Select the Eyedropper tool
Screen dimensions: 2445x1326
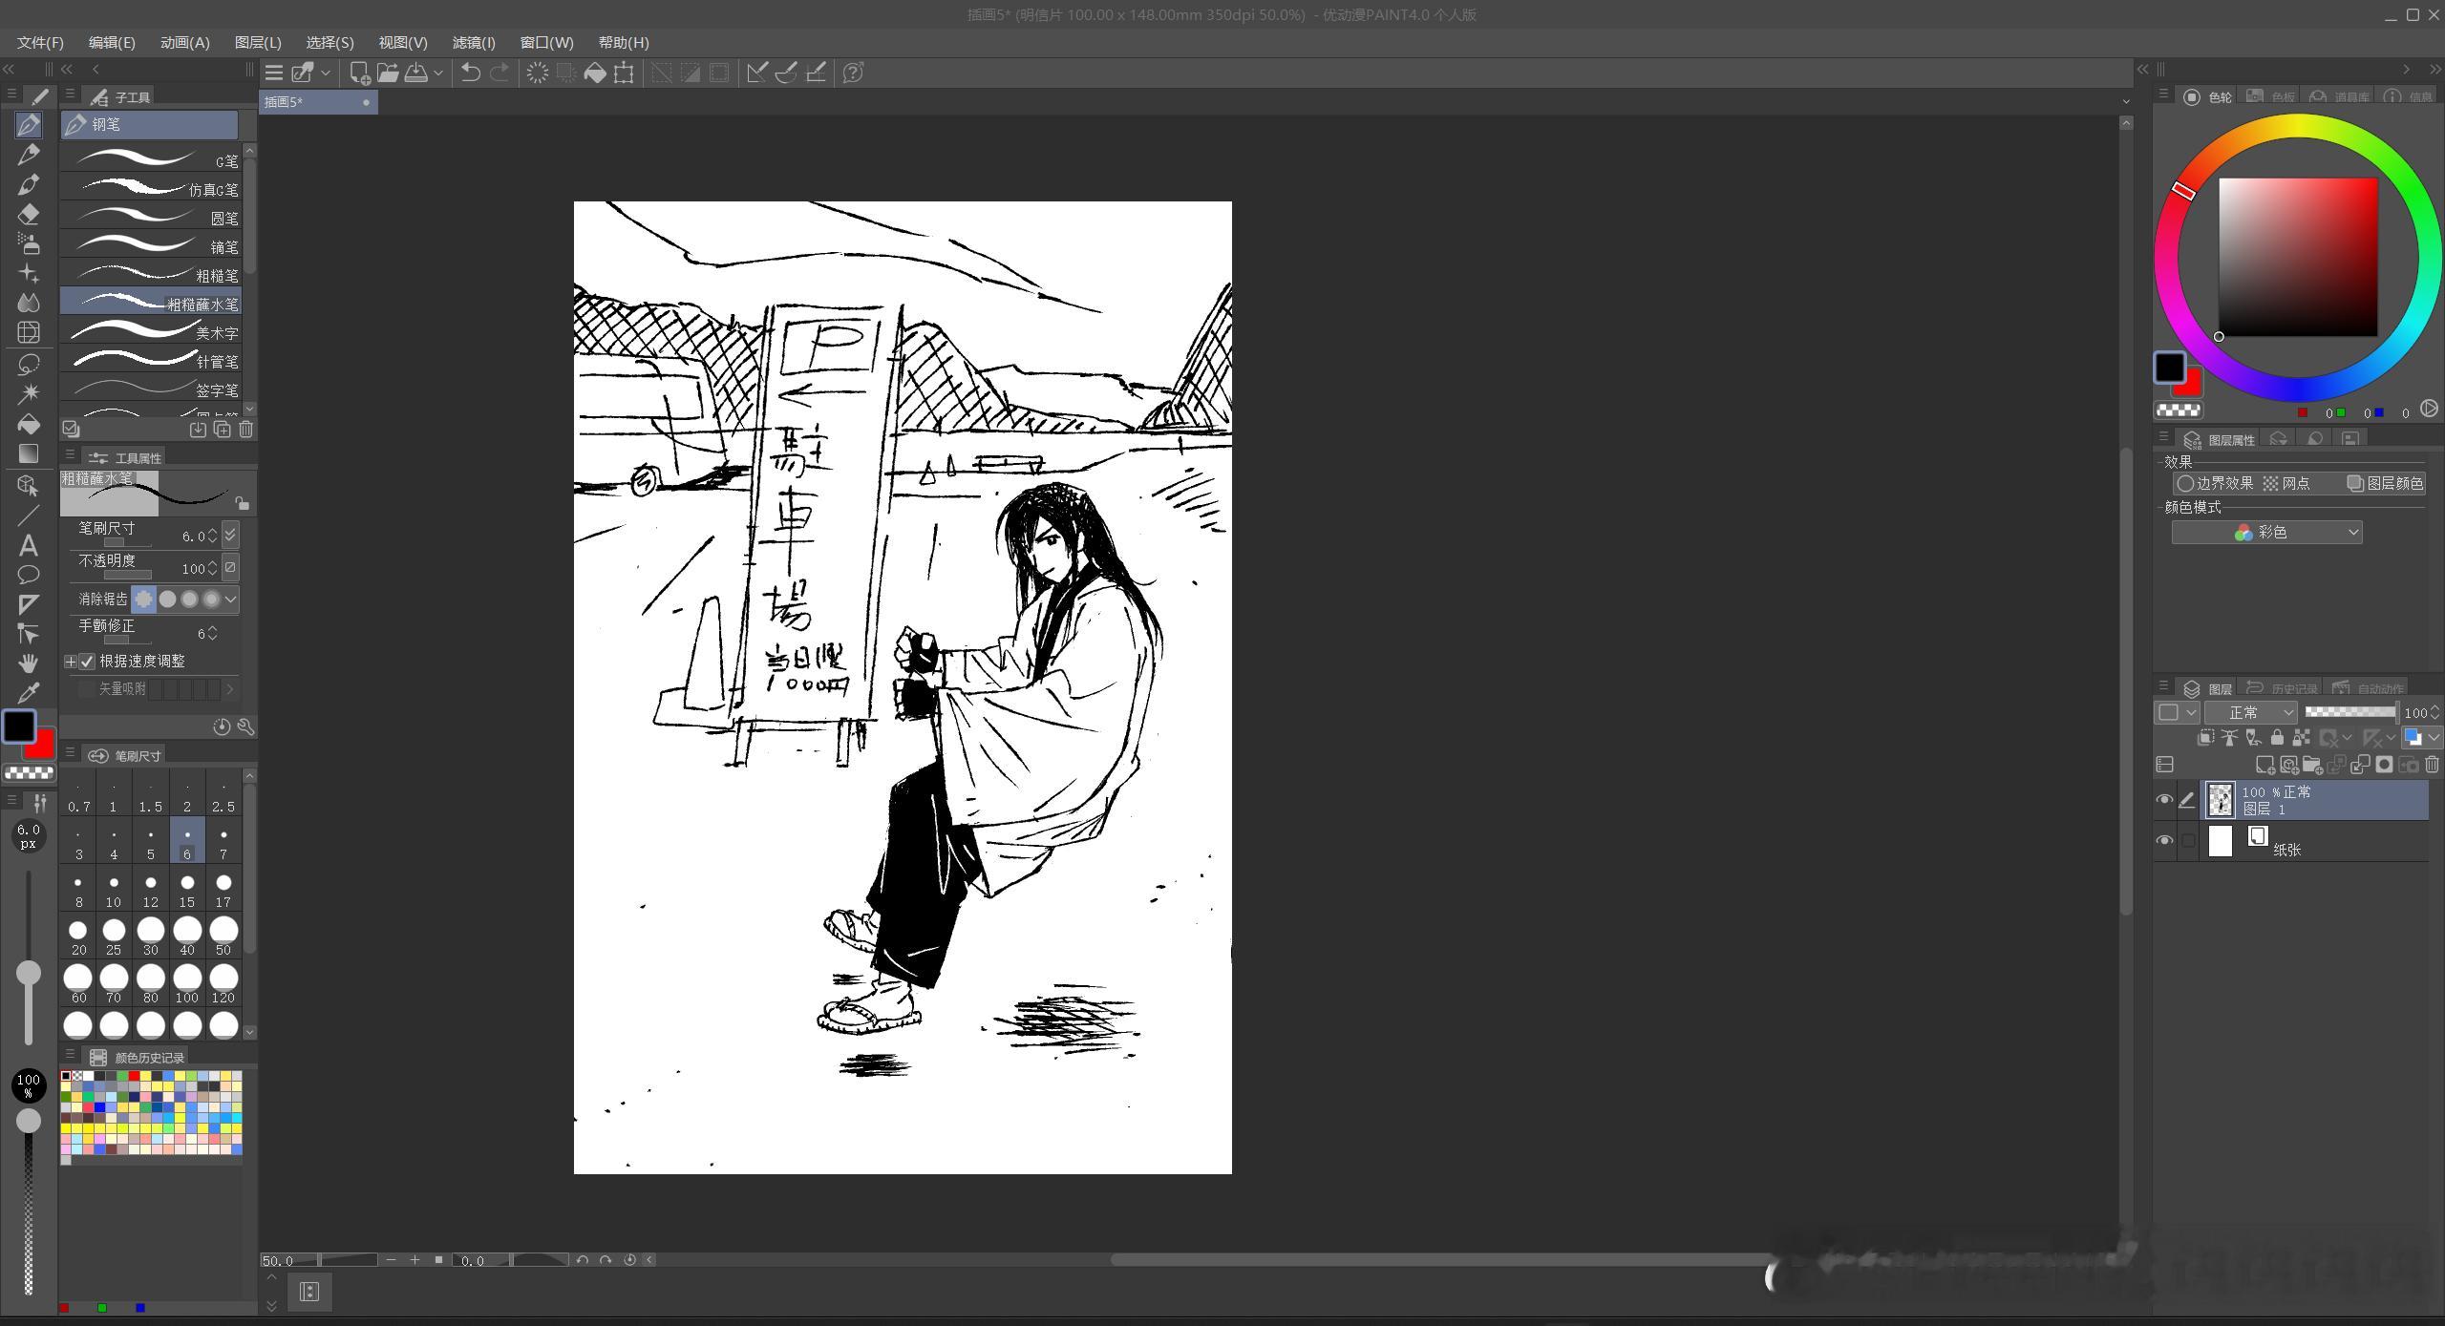[29, 692]
